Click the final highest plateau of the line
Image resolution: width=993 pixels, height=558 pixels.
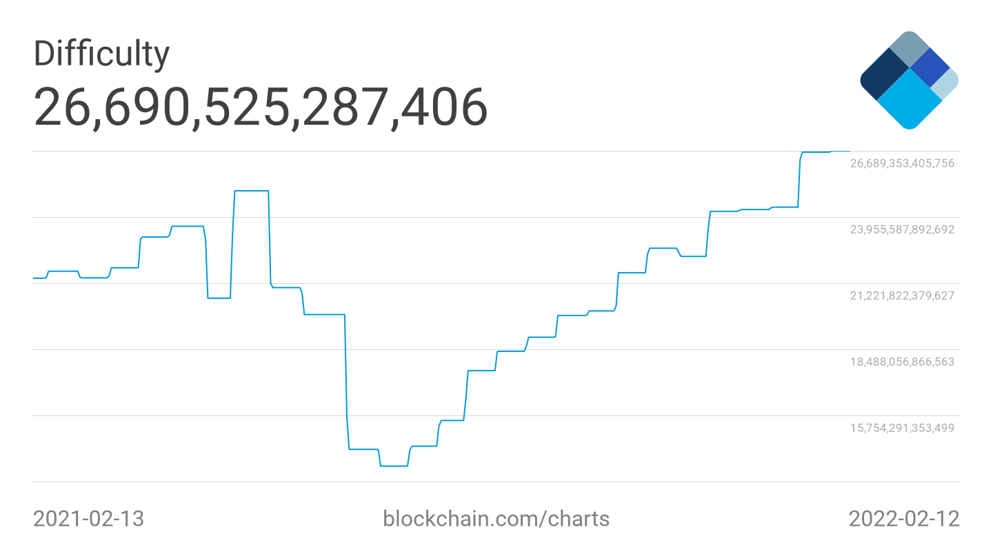pyautogui.click(x=825, y=152)
